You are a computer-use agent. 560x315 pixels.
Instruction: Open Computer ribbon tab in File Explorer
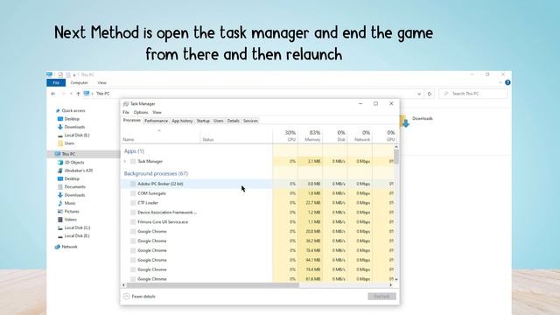79,83
